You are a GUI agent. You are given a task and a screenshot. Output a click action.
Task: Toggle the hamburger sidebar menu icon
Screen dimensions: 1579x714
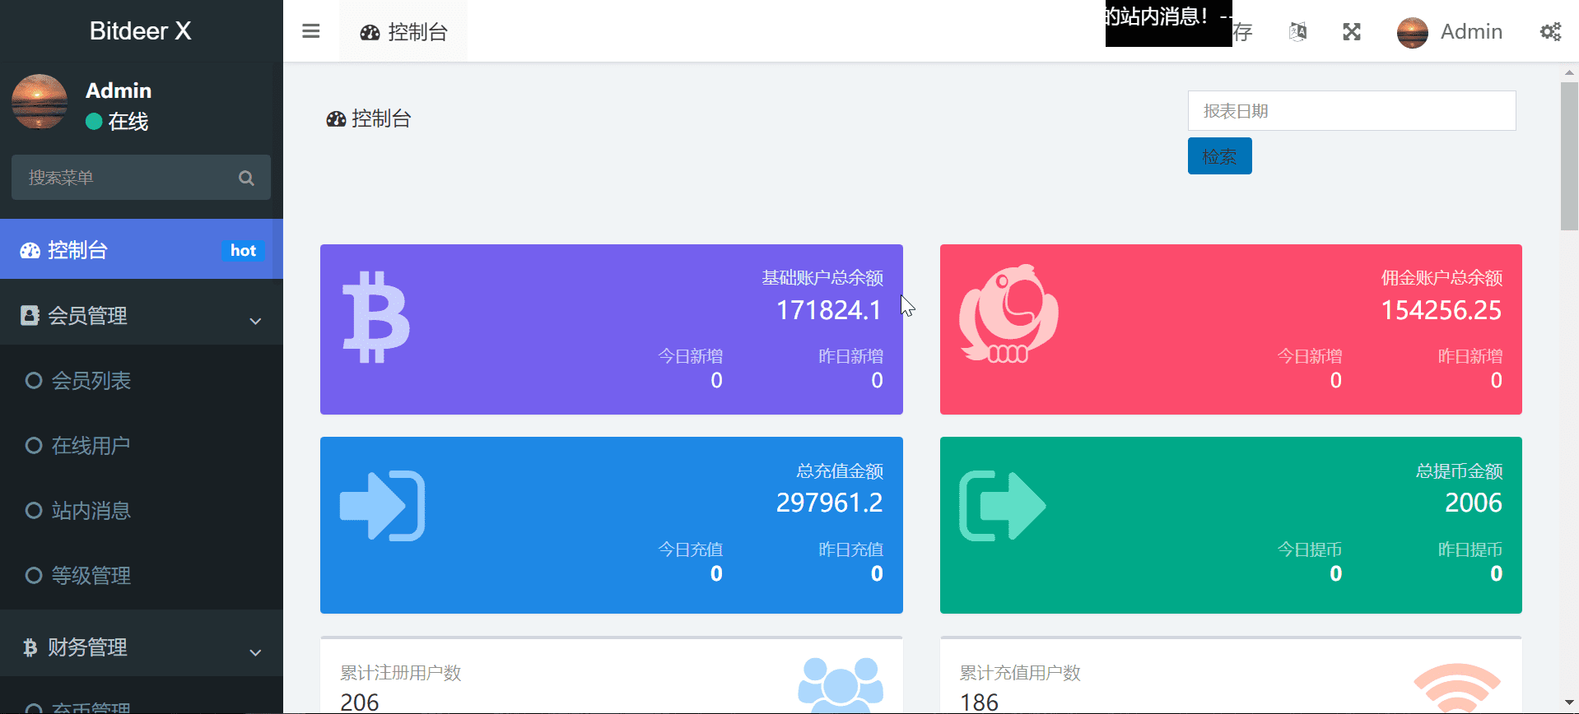click(x=310, y=31)
